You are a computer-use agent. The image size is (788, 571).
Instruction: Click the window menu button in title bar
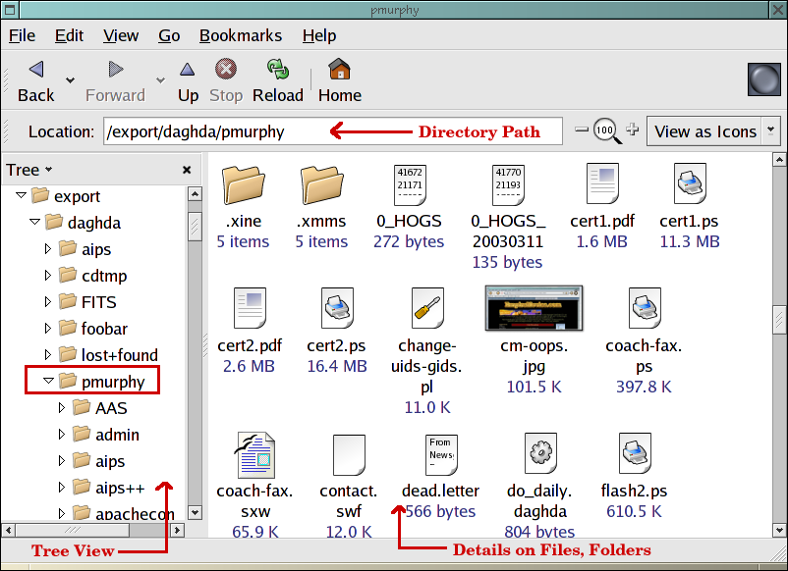tap(10, 10)
